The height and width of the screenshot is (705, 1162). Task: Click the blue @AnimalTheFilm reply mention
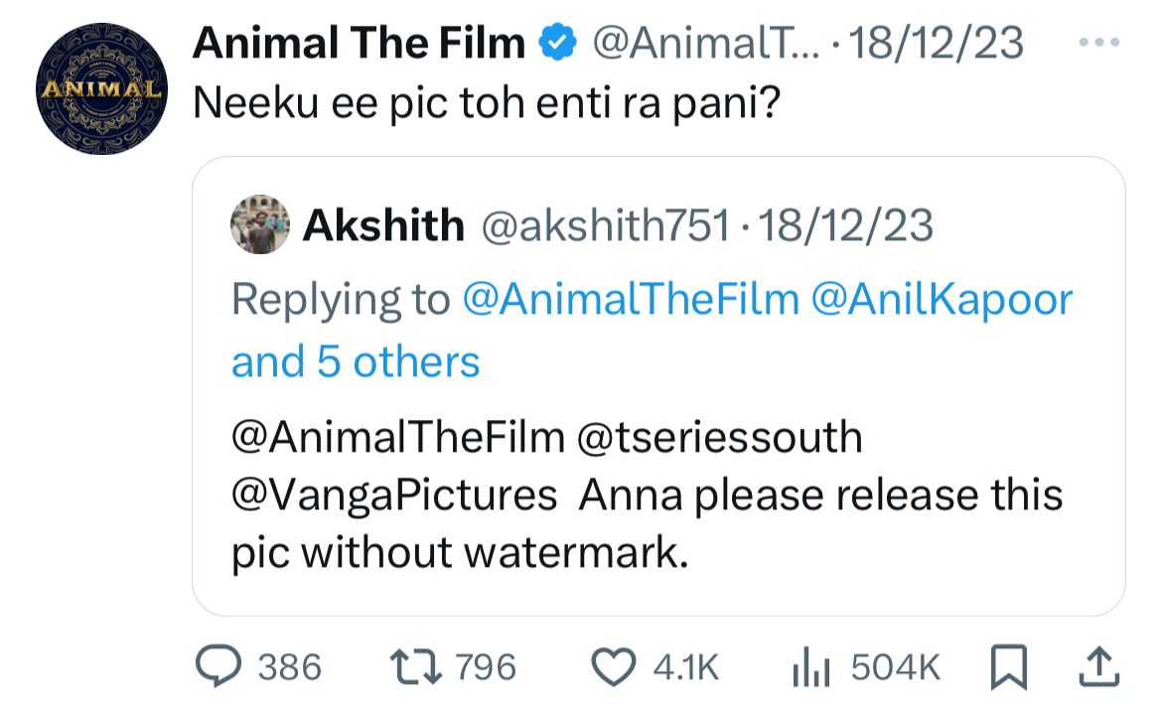click(631, 299)
